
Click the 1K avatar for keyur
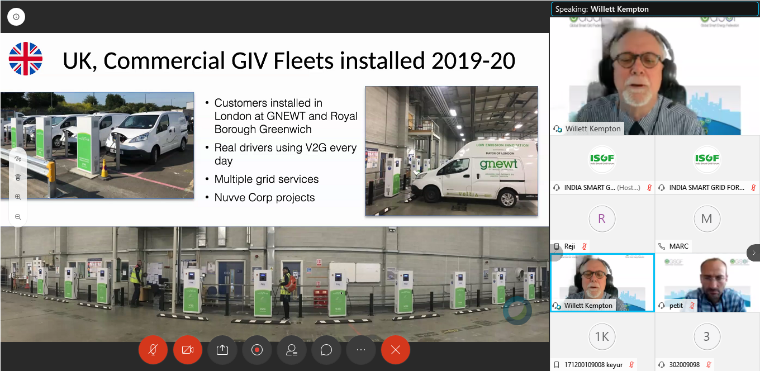(602, 337)
